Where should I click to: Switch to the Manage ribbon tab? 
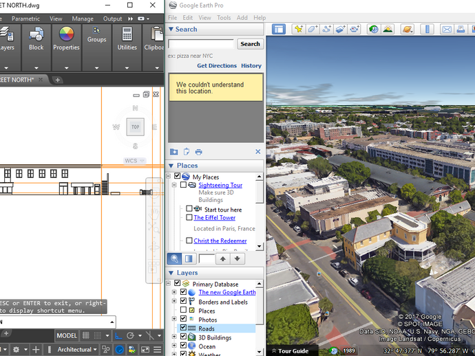point(83,19)
